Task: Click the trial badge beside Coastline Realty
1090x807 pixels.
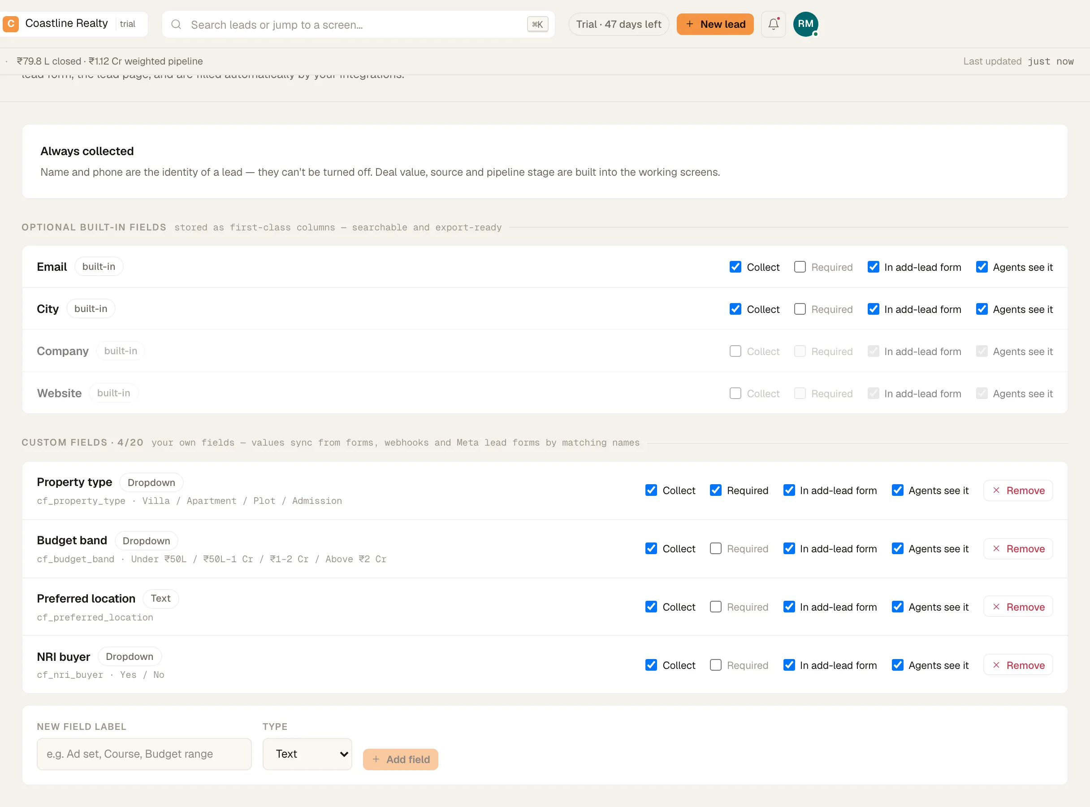Action: (127, 24)
